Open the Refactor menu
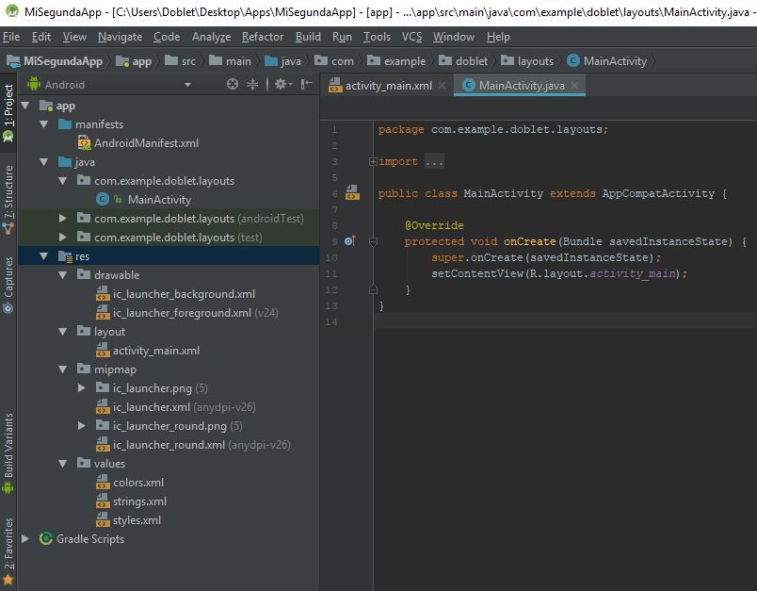 [263, 37]
